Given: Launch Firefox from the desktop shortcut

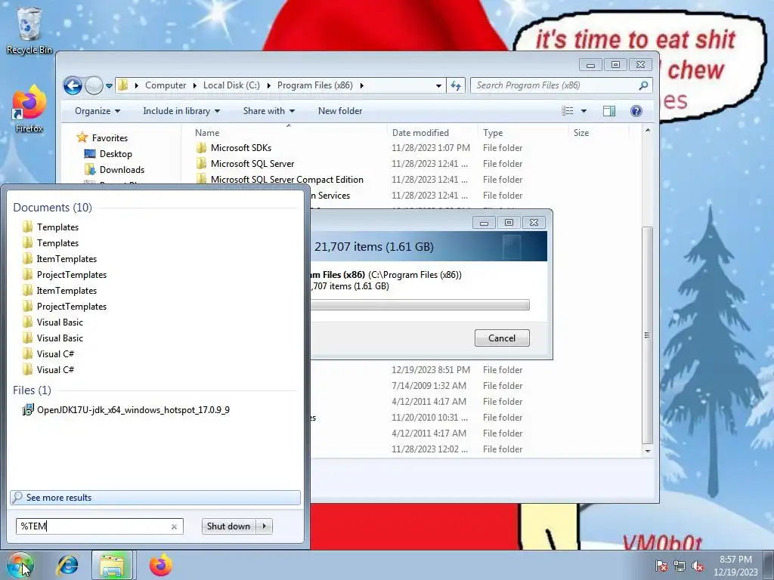Looking at the screenshot, I should coord(29,109).
